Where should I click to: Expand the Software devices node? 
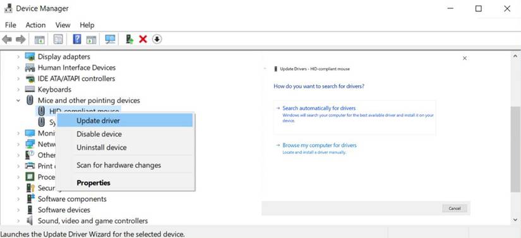coord(18,210)
